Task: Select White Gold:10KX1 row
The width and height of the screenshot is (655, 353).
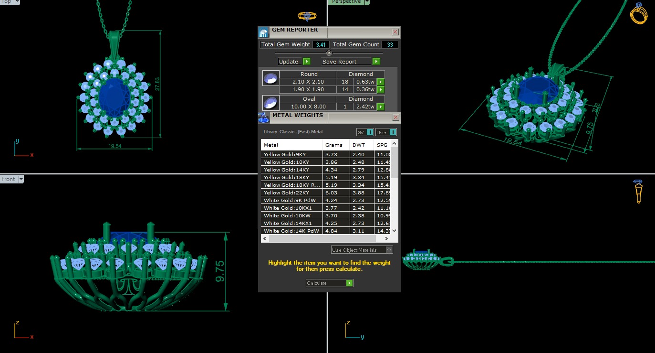Action: point(326,208)
